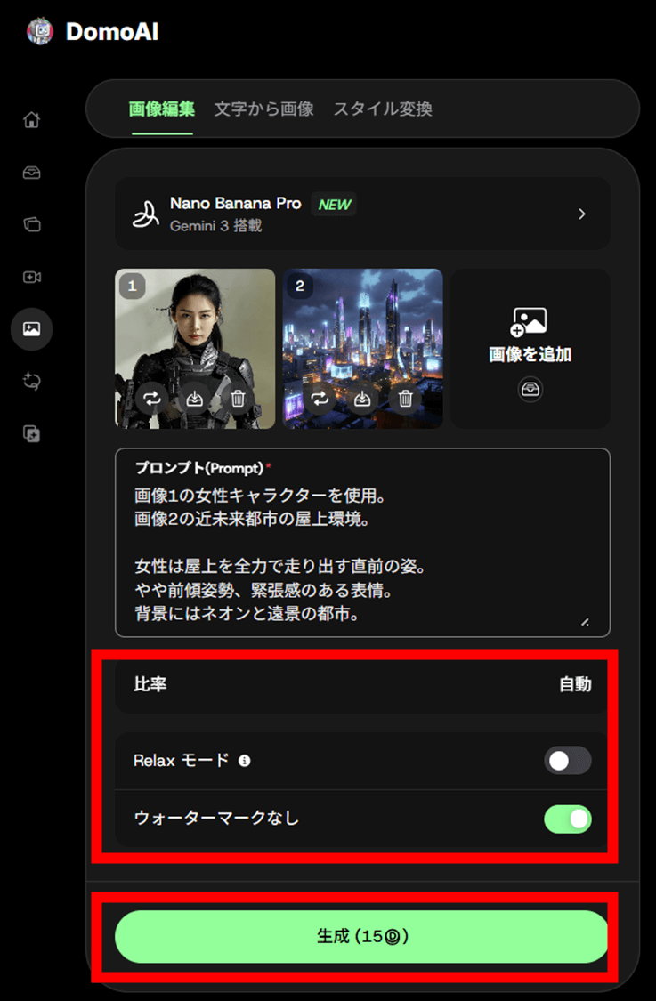This screenshot has width=656, height=1001.
Task: Open the inbox tray sidebar icon
Action: click(31, 173)
